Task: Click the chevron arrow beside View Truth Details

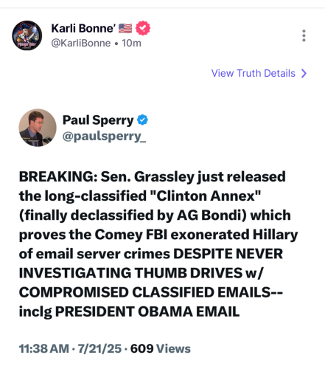Action: (x=304, y=73)
